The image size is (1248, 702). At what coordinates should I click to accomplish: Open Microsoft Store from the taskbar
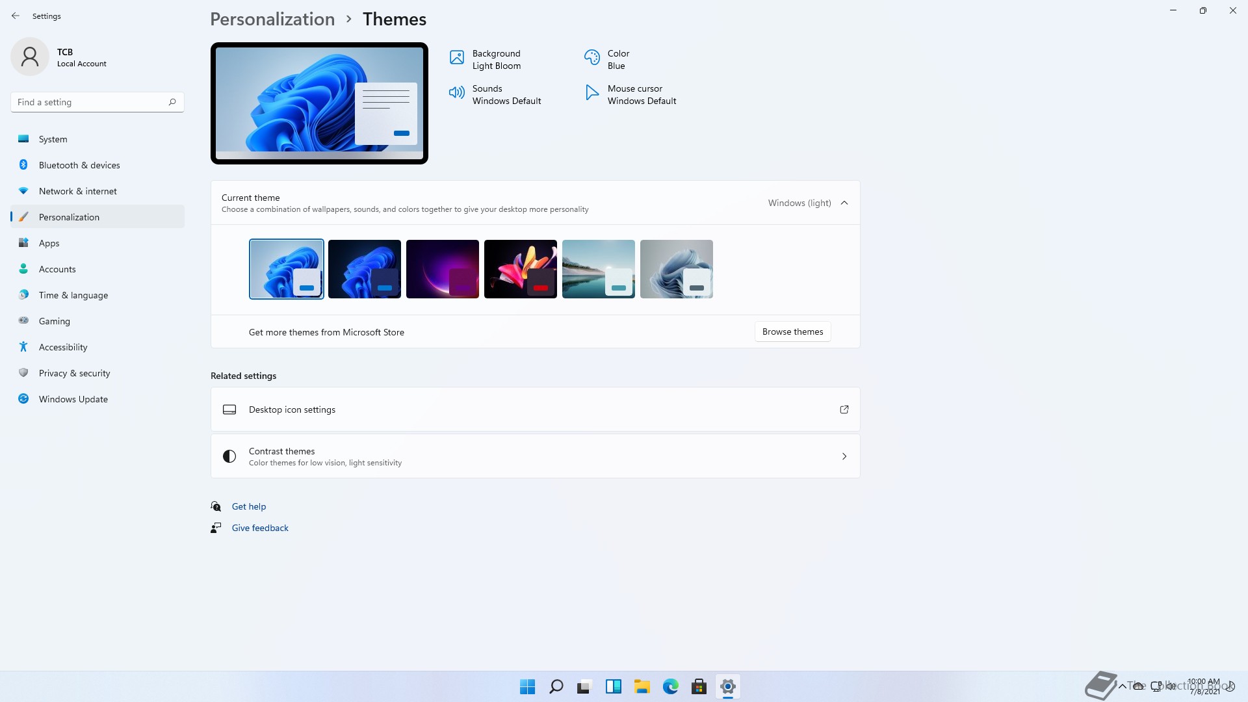pyautogui.click(x=699, y=686)
